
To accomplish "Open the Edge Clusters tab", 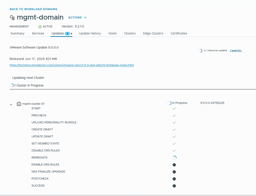I will click(153, 33).
